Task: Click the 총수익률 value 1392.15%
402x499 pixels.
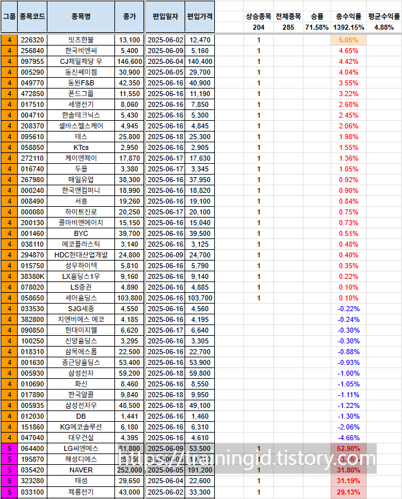Action: point(348,27)
